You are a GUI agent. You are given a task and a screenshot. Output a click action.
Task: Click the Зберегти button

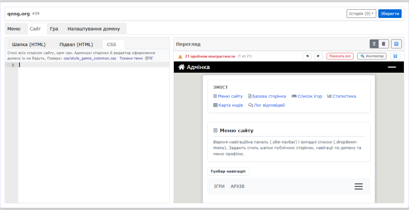[x=390, y=14]
